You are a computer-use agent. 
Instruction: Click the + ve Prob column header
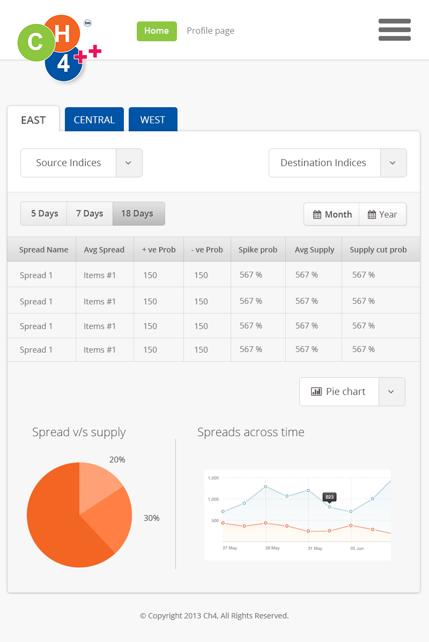[159, 250]
